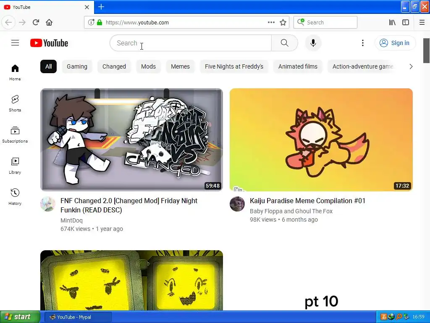Click YouTube - Mypal taskbar button
This screenshot has width=430, height=323.
pyautogui.click(x=78, y=317)
